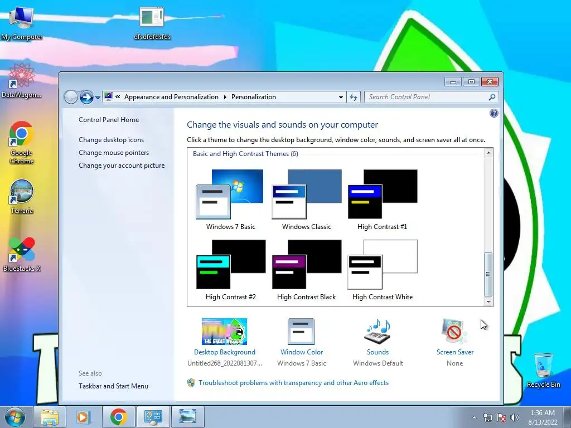The height and width of the screenshot is (428, 571).
Task: Open Change desktop icons
Action: (111, 140)
